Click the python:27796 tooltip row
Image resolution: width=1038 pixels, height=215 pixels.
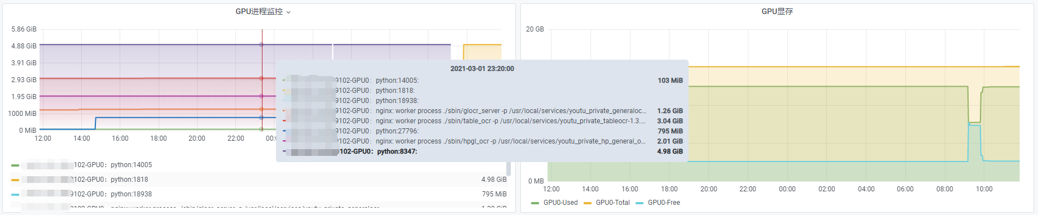tap(483, 131)
